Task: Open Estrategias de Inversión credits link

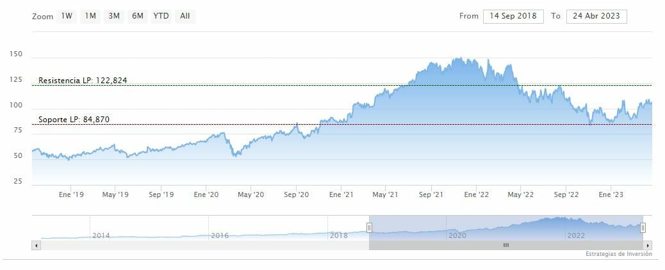Action: tap(619, 254)
